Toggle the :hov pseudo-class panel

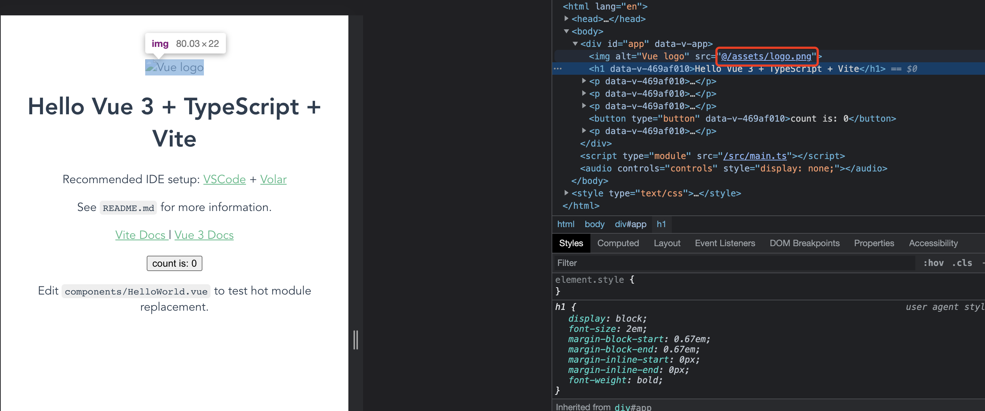(x=934, y=263)
